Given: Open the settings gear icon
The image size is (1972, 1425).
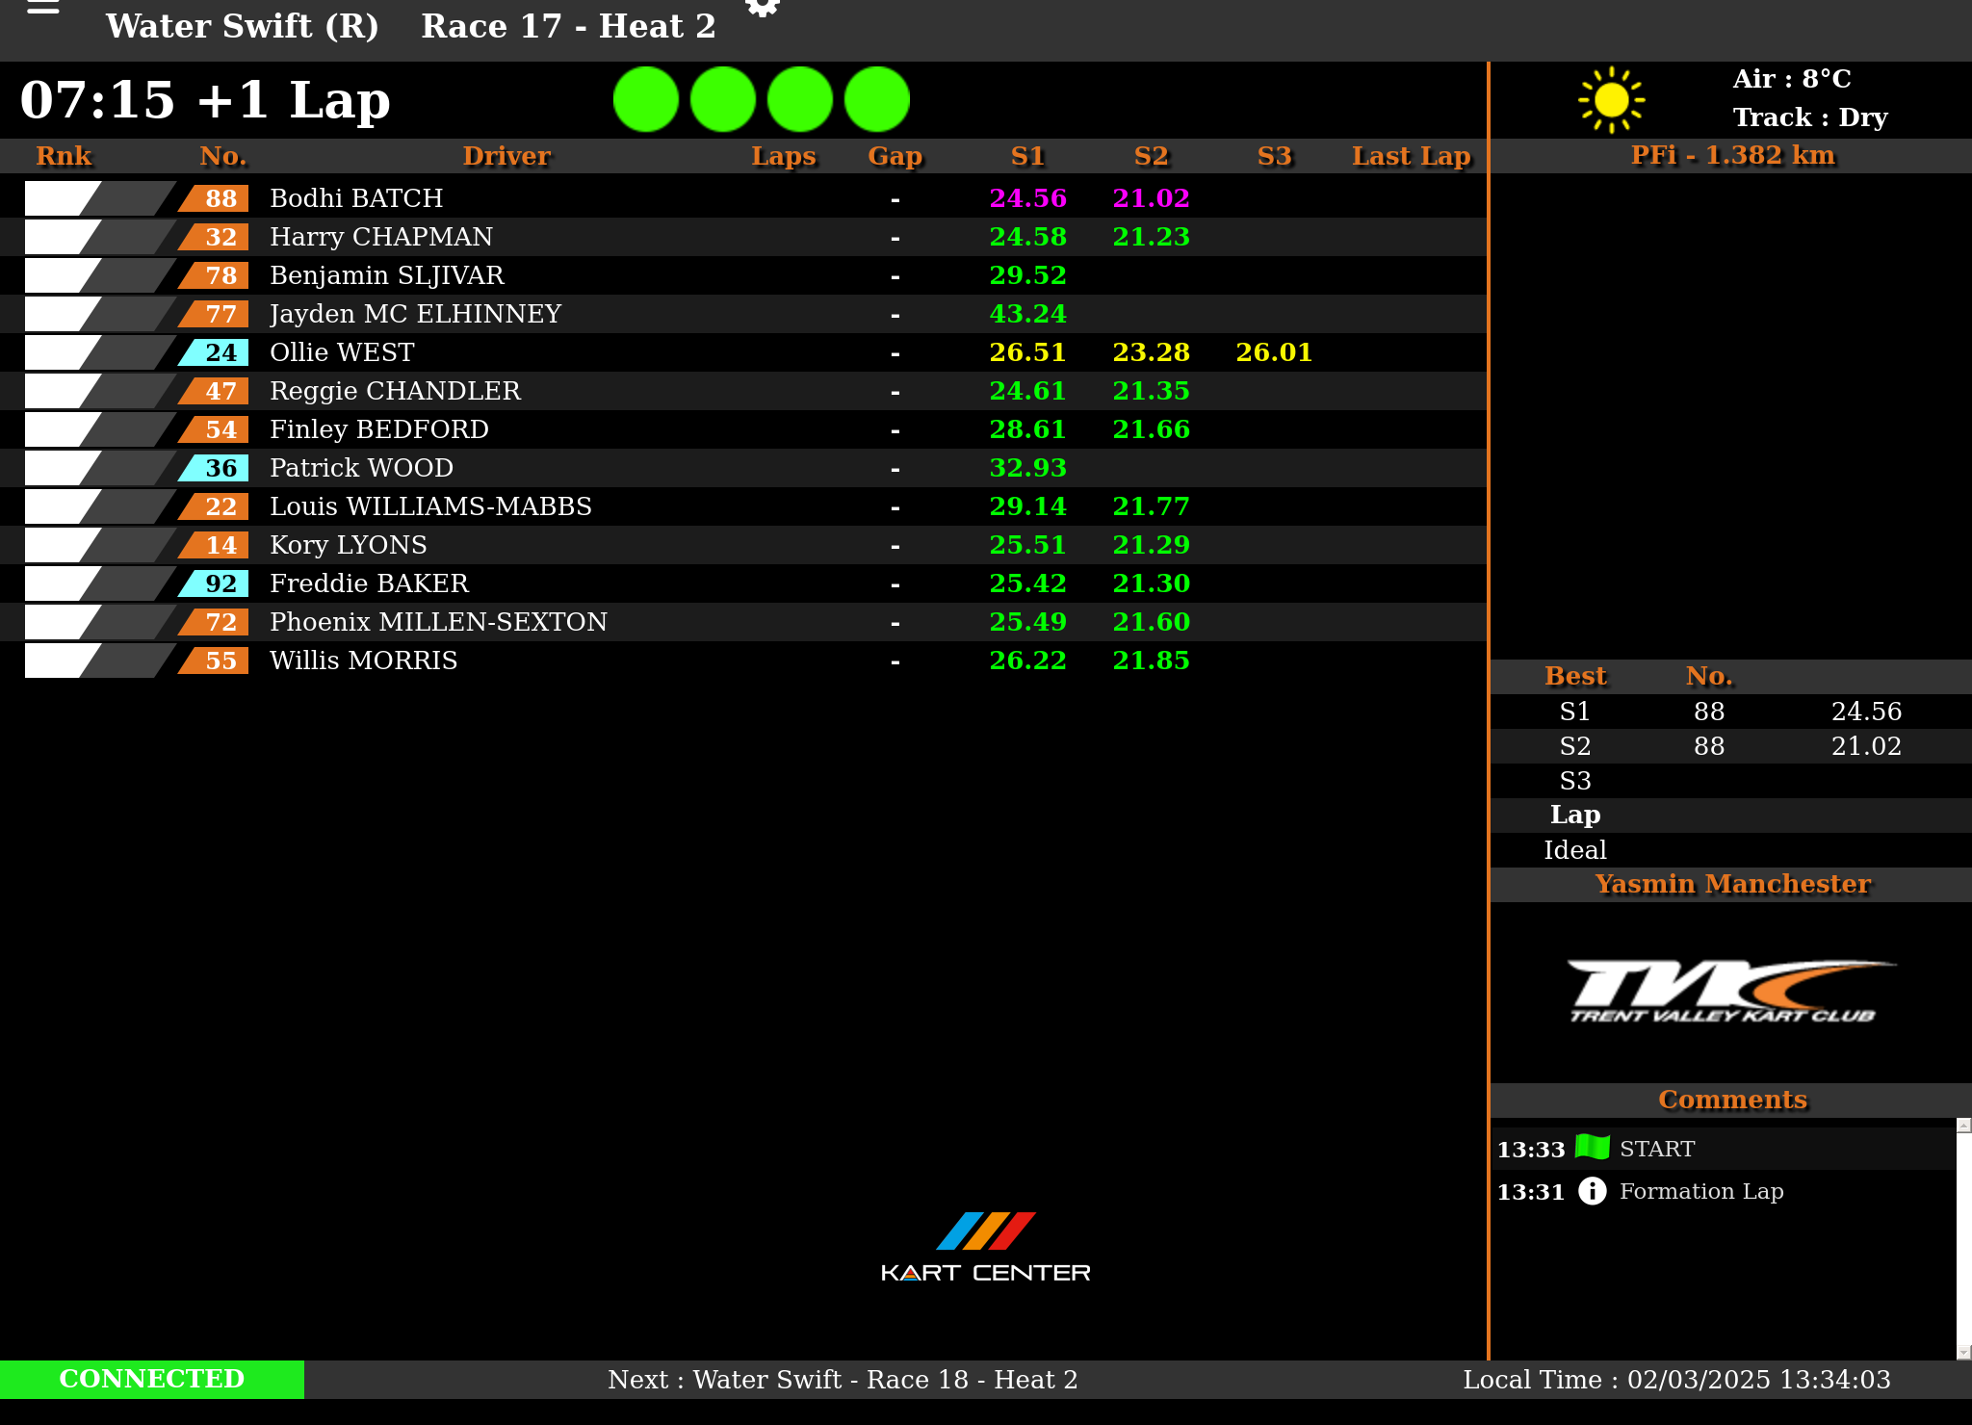Looking at the screenshot, I should (x=763, y=7).
